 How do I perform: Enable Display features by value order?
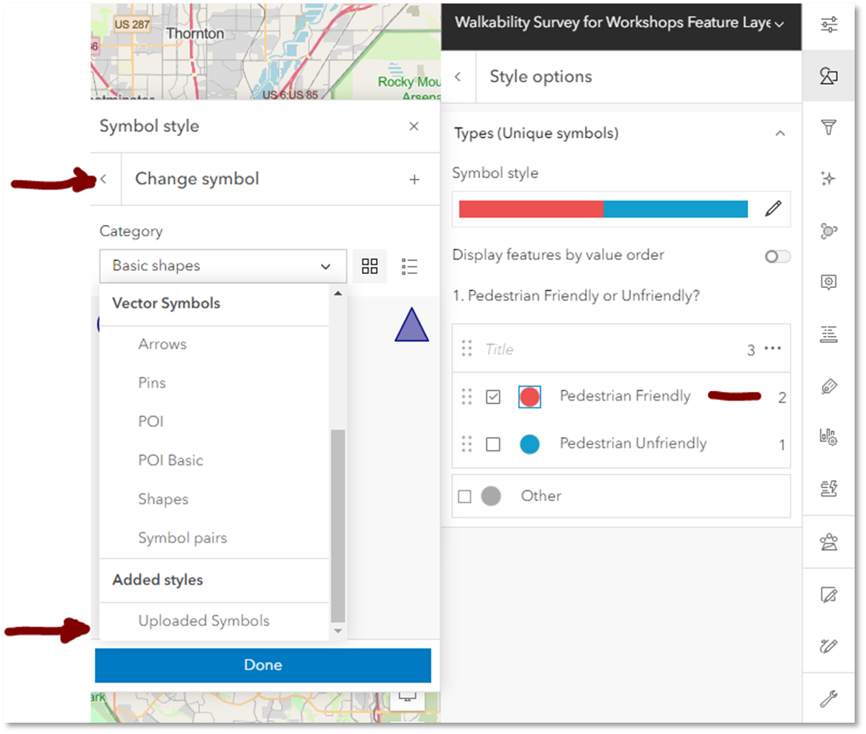(775, 256)
